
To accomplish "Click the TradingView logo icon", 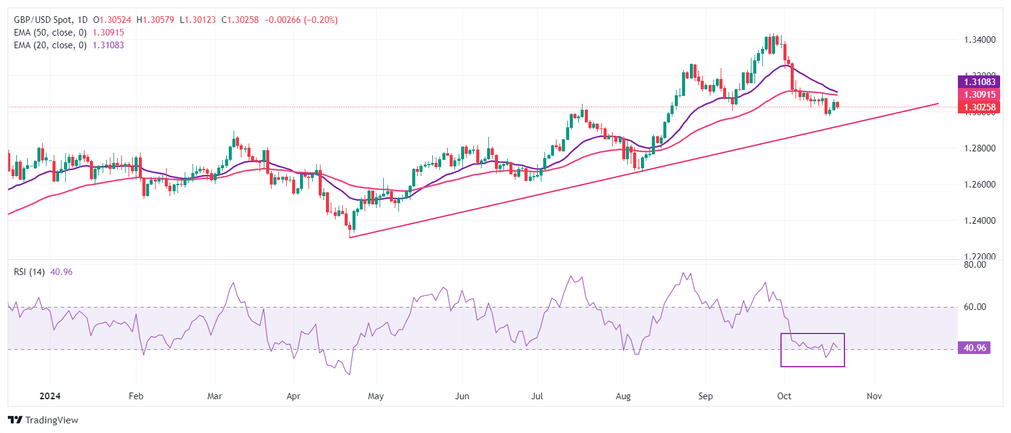I will click(15, 420).
